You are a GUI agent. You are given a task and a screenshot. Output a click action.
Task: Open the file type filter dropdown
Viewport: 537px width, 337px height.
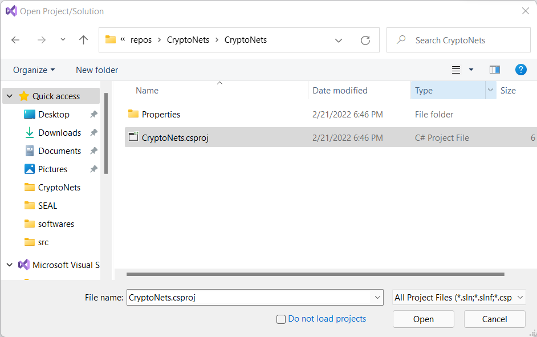459,297
